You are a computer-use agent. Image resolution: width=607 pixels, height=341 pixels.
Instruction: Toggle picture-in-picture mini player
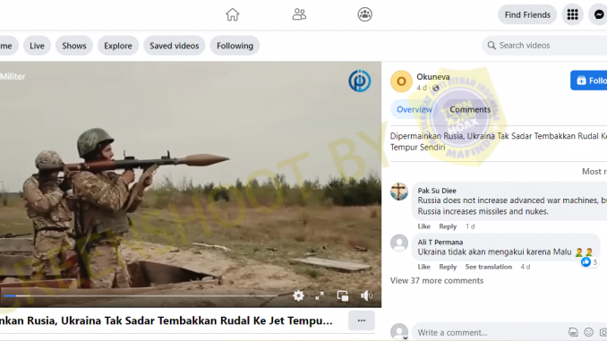click(343, 296)
